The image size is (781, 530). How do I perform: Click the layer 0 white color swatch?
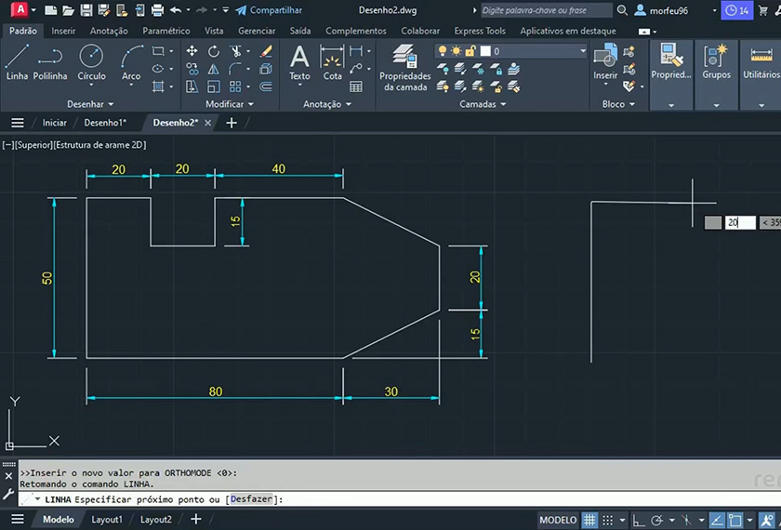(486, 51)
